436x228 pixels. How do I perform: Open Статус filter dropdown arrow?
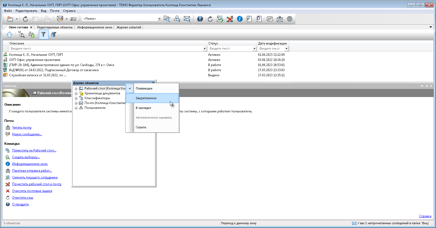pyautogui.click(x=254, y=49)
